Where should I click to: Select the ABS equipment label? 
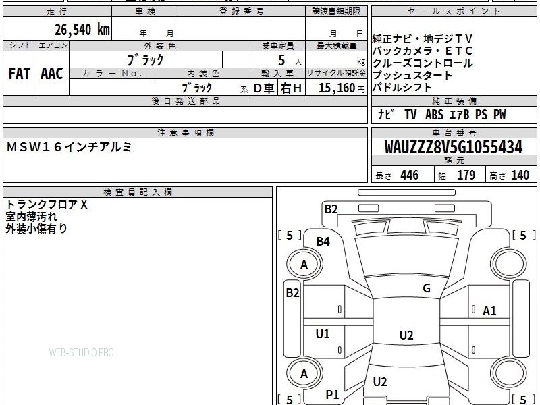coord(434,115)
